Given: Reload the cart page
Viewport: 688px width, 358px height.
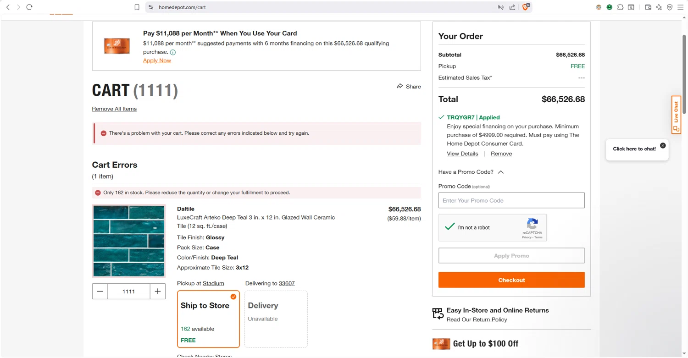Looking at the screenshot, I should 29,7.
